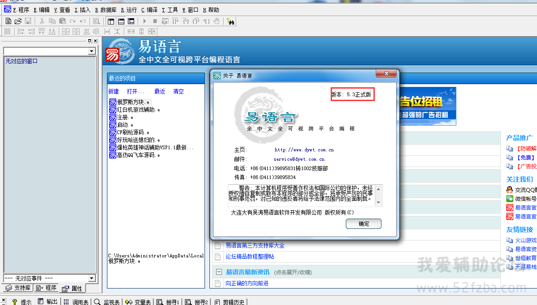This screenshot has width=537, height=305.
Task: Click the copy toolbar icon
Action: (x=52, y=21)
